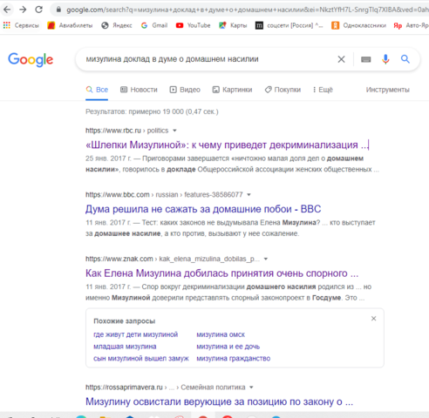Screen dimensions: 429x418
Task: Close the Похожие запросы box
Action: (x=374, y=319)
